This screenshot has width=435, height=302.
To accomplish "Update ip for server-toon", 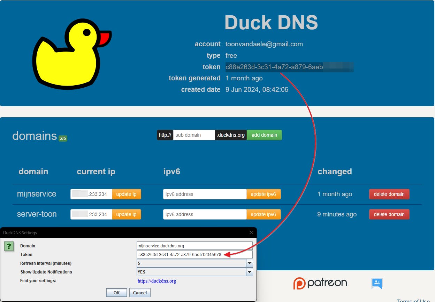I will tap(126, 214).
